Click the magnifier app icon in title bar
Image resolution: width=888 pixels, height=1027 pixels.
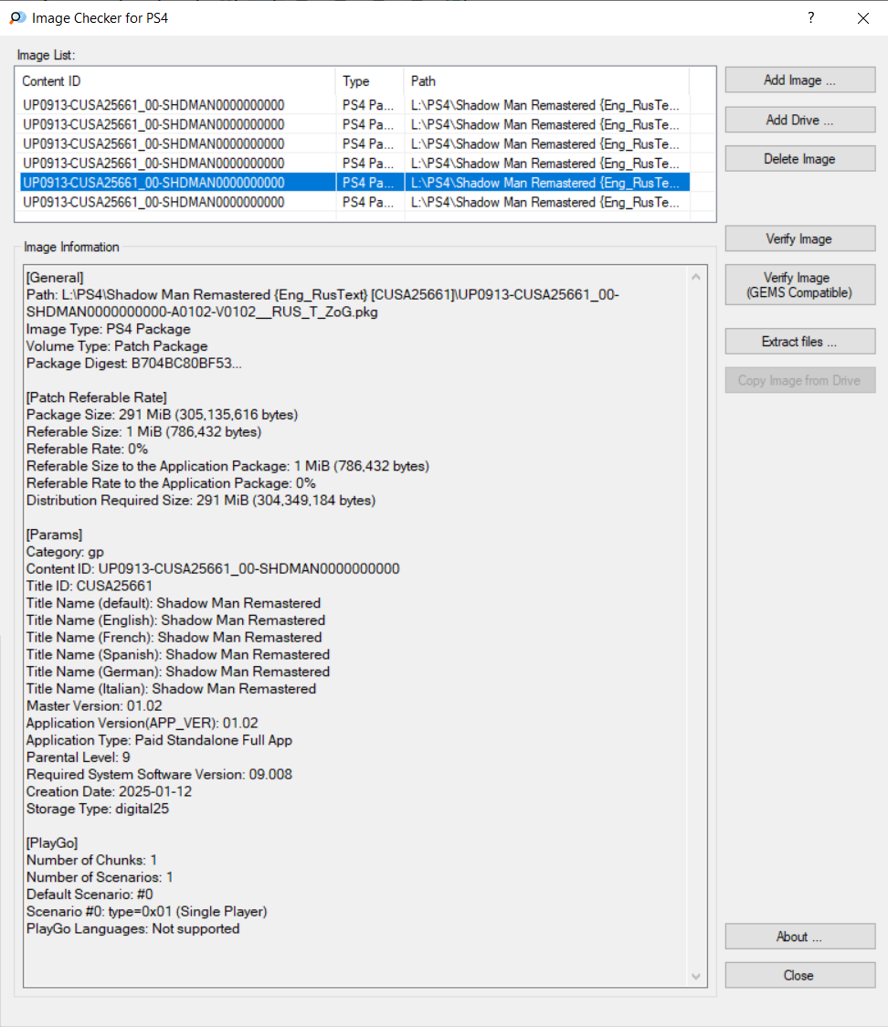(17, 17)
